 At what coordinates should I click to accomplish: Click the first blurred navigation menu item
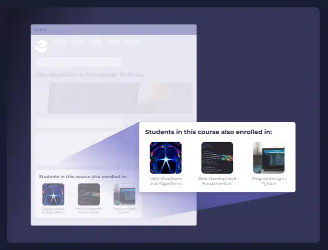pos(60,42)
